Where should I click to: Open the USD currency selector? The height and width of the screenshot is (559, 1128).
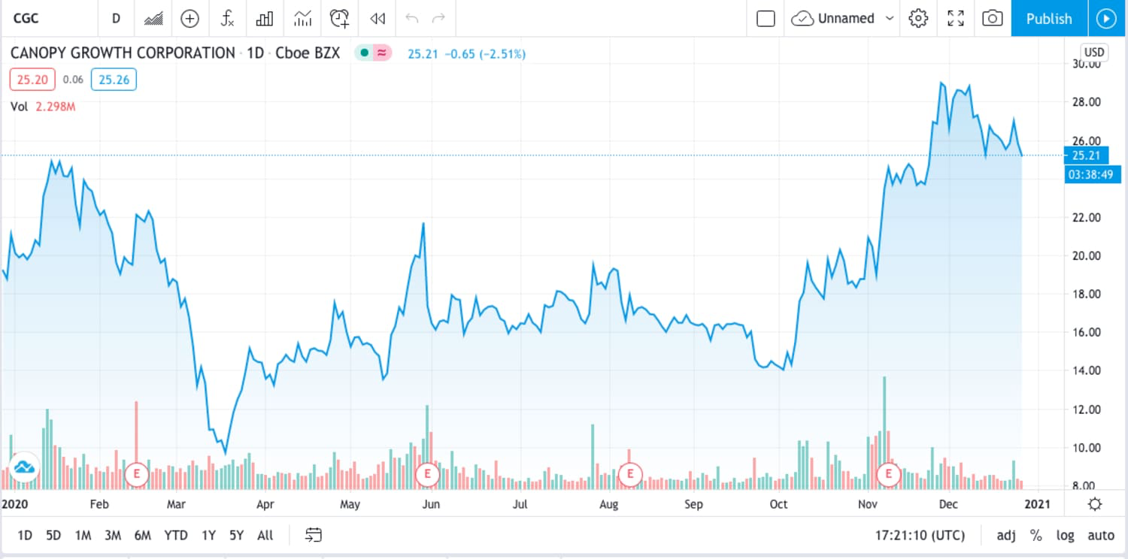1093,52
